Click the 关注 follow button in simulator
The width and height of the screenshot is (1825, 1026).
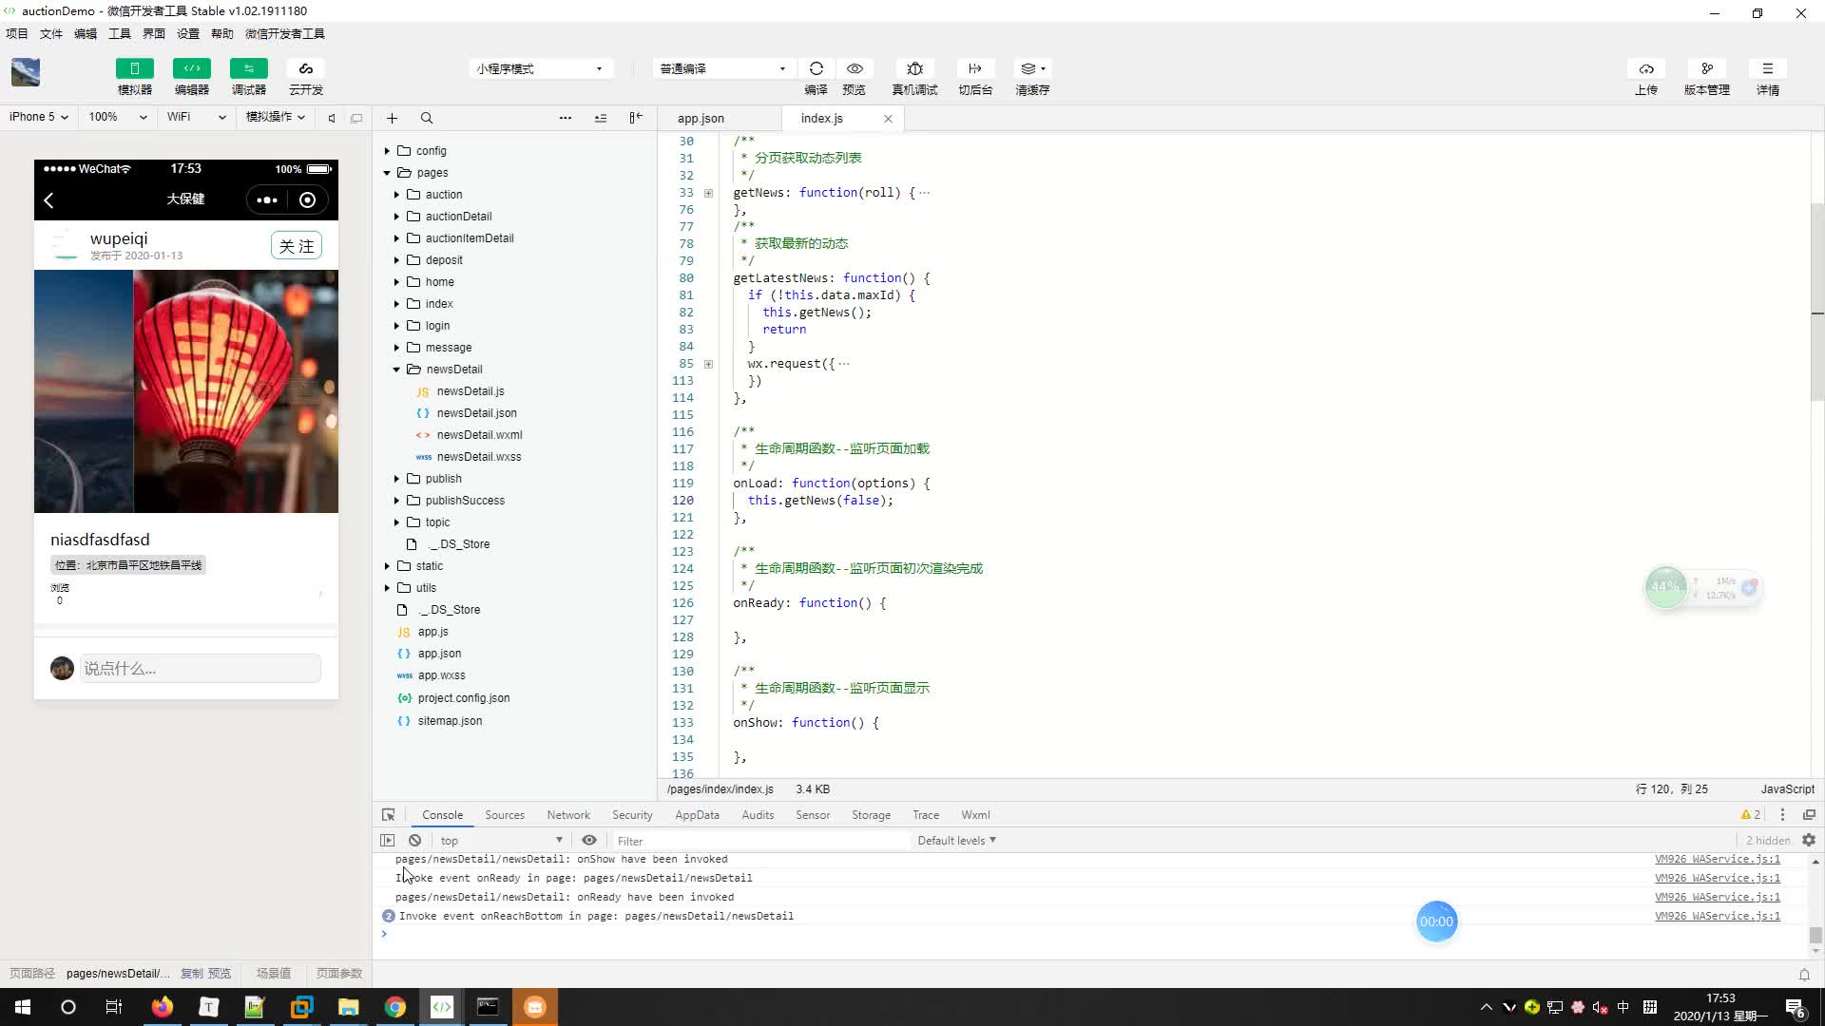(297, 246)
